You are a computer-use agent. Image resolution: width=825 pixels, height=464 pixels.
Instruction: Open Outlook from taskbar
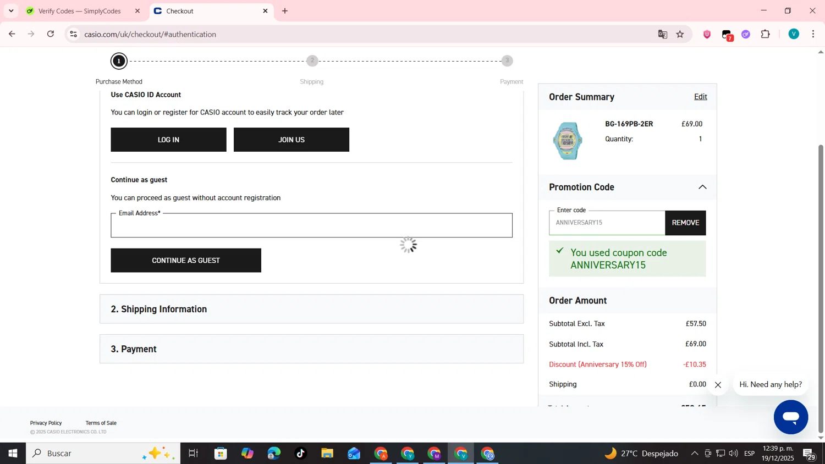click(354, 454)
